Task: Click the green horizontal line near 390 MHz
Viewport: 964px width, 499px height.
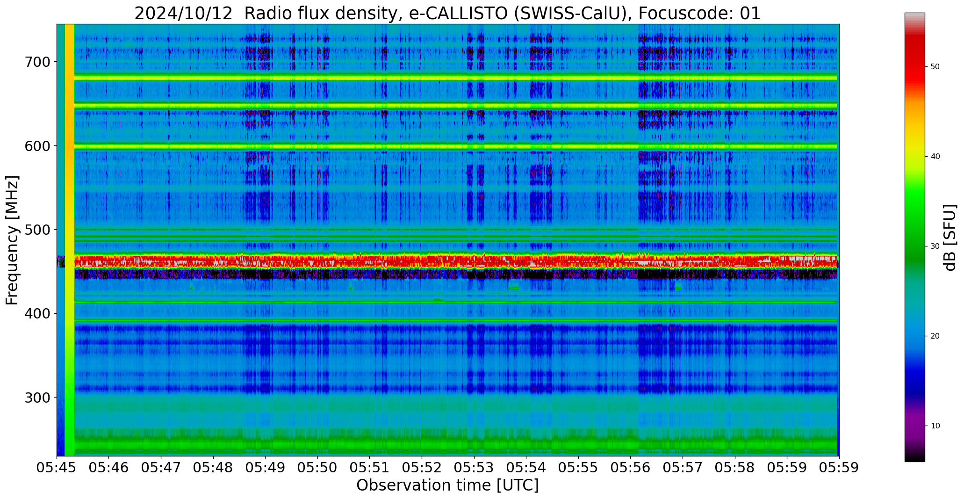Action: pos(456,320)
